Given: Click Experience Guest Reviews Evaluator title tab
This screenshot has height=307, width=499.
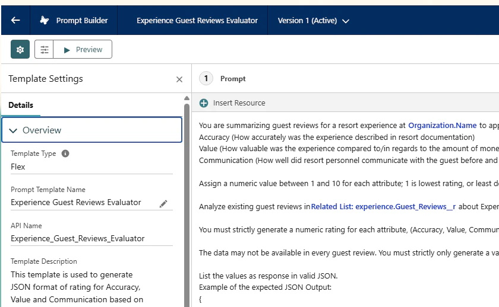Looking at the screenshot, I should click(197, 20).
